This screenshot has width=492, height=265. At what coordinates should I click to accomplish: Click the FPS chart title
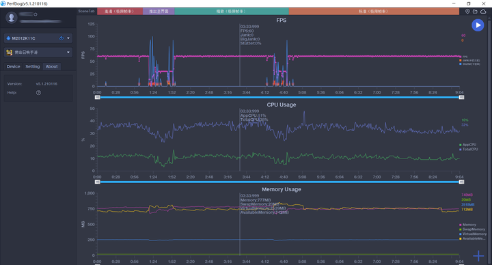[x=281, y=20]
